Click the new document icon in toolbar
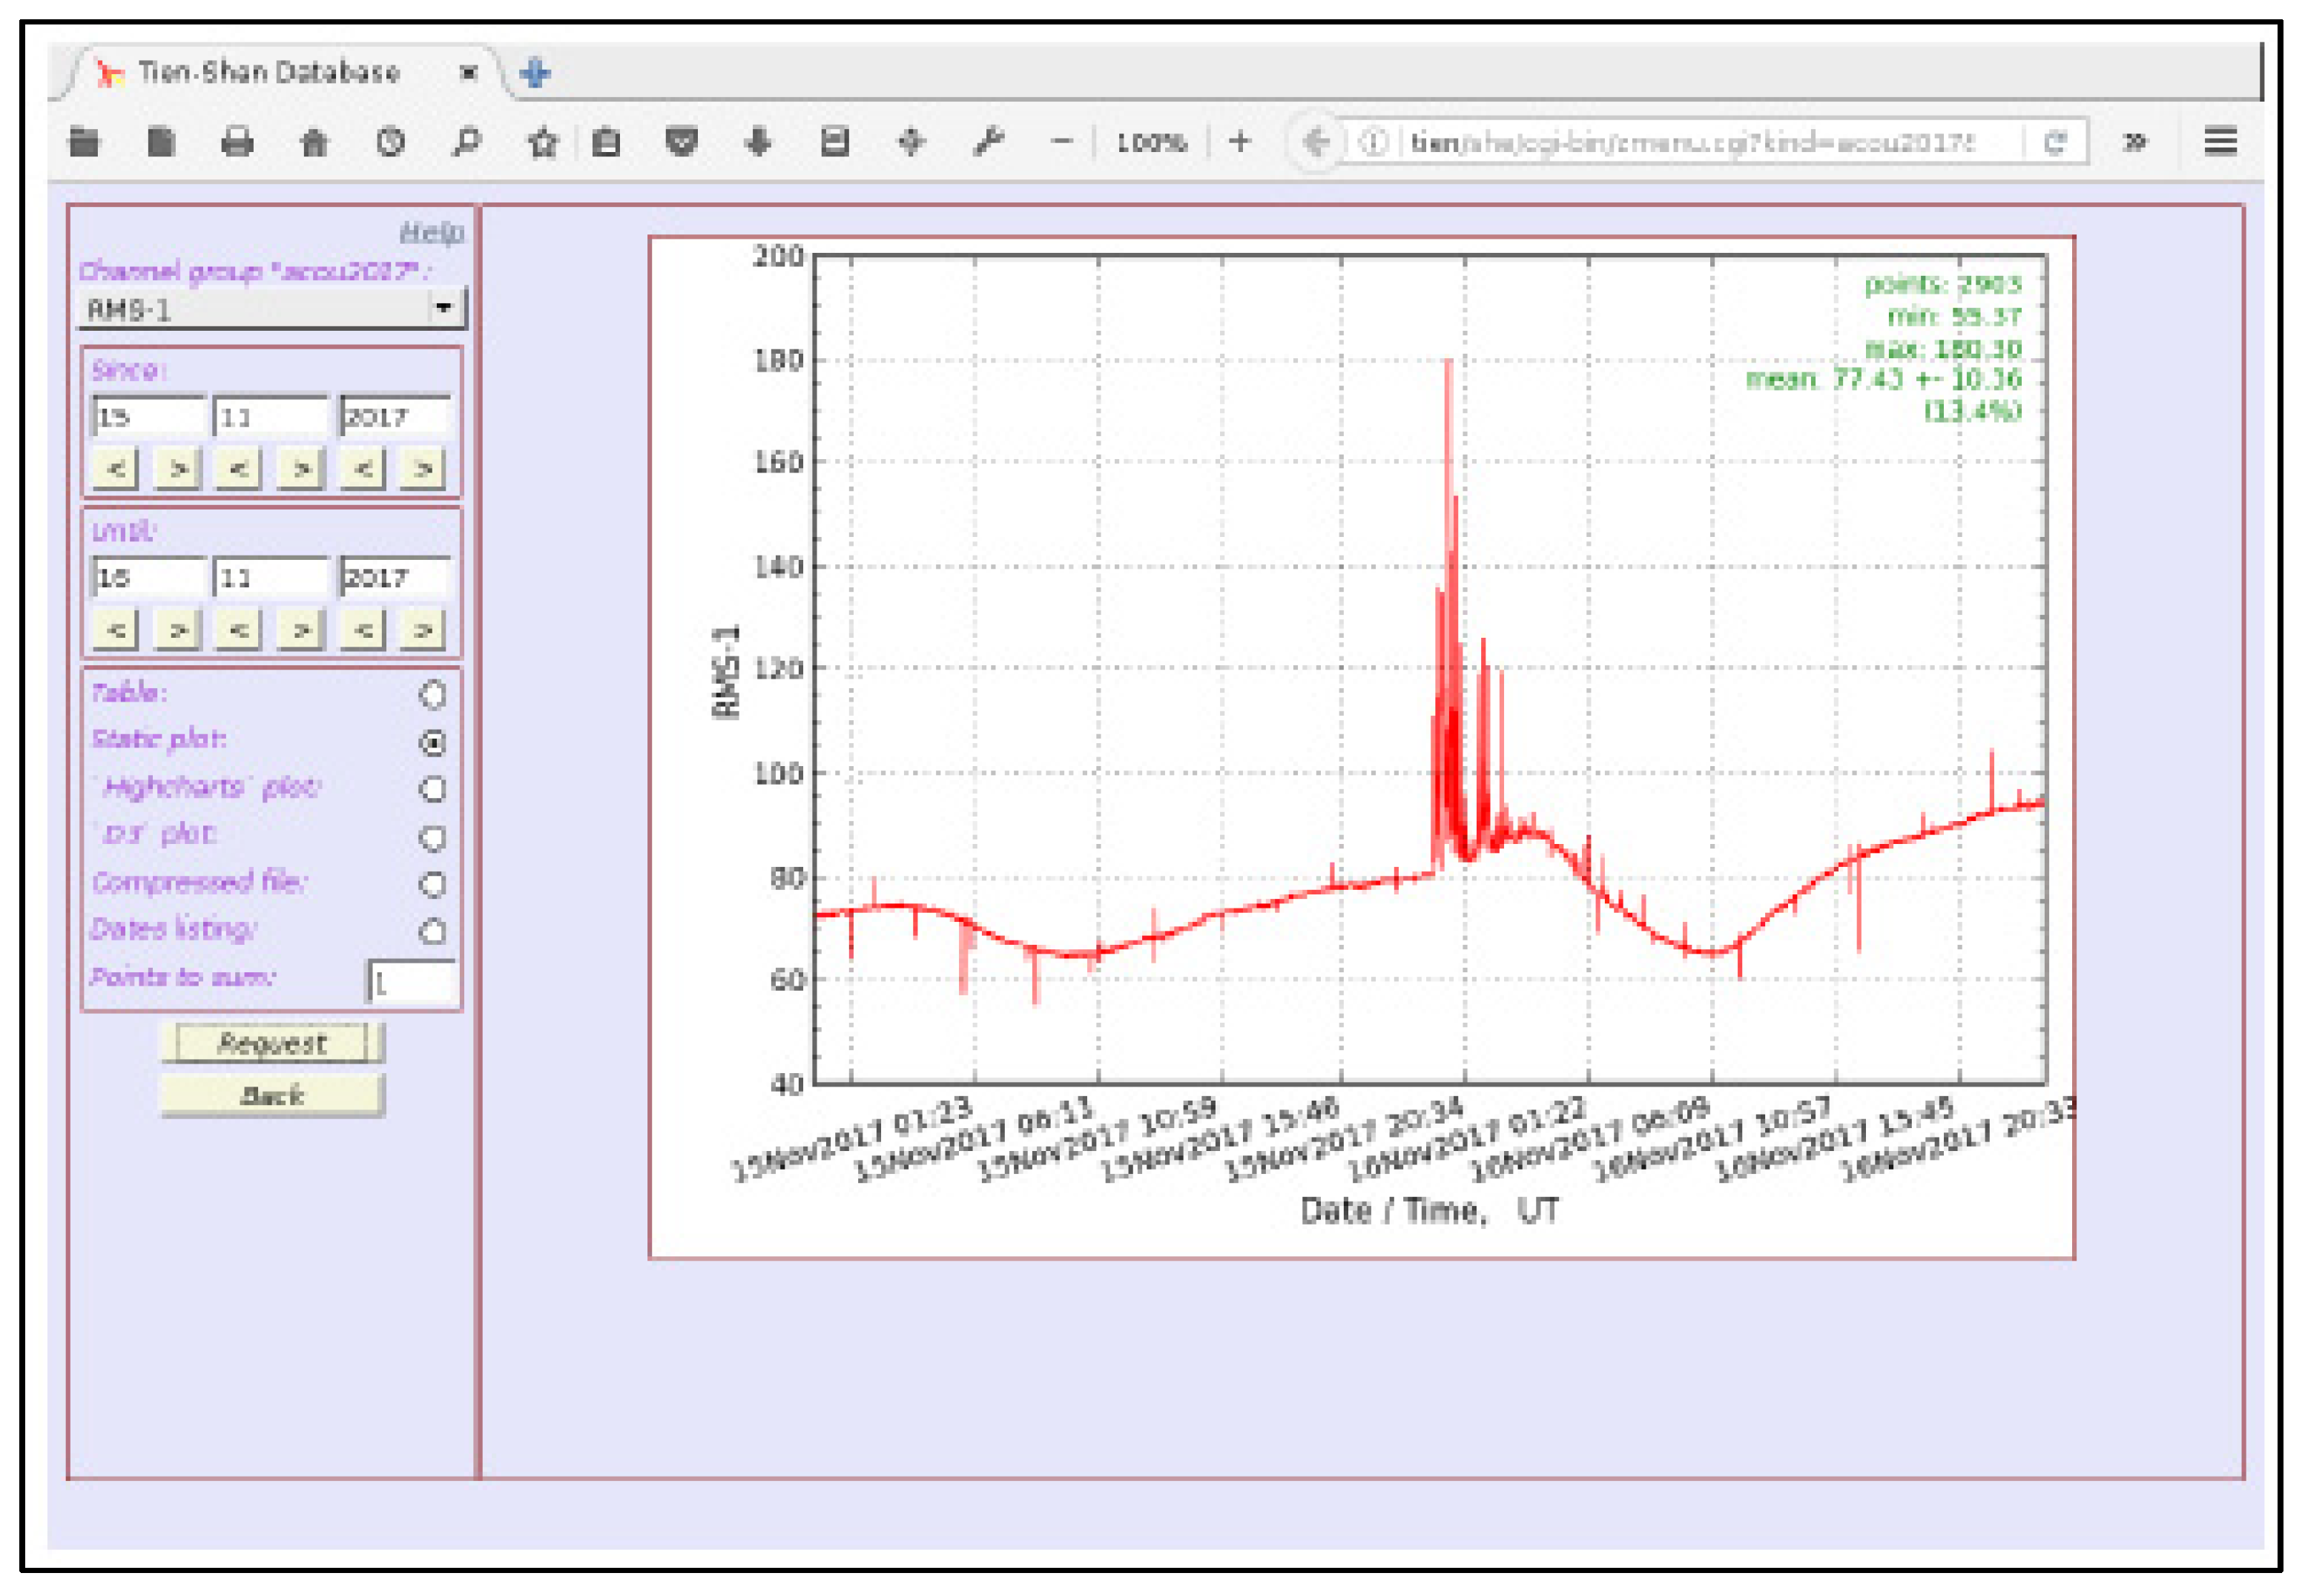2305x1596 pixels. (x=161, y=142)
